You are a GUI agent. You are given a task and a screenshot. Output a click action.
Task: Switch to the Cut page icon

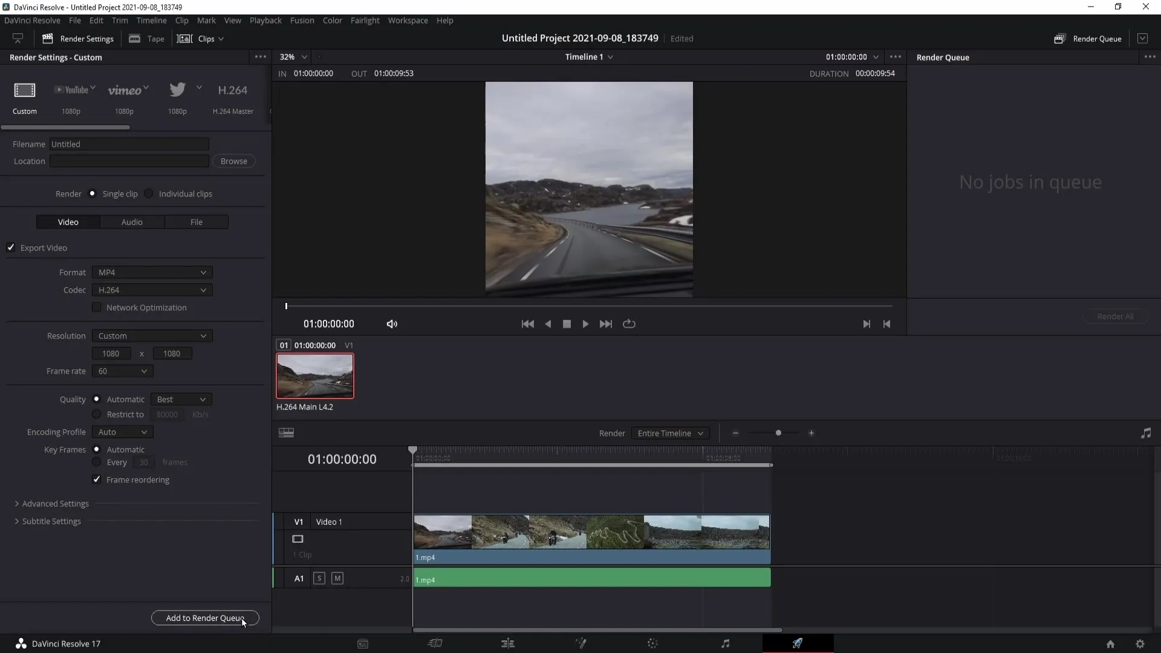click(435, 643)
